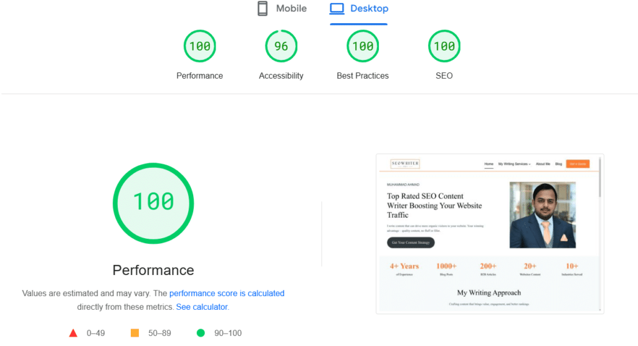Expand 'My Writing Services' dropdown in preview
Viewport: 638px width, 346px height.
click(x=514, y=164)
